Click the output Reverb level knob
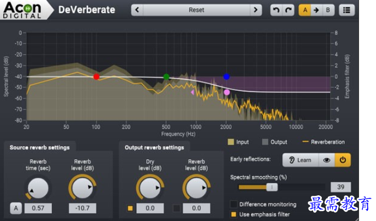Screen dimensions: 376x221 [x=196, y=188]
